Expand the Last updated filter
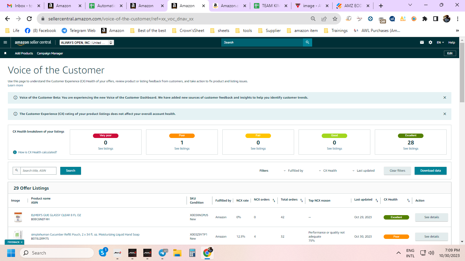The width and height of the screenshot is (465, 261). 364,171
